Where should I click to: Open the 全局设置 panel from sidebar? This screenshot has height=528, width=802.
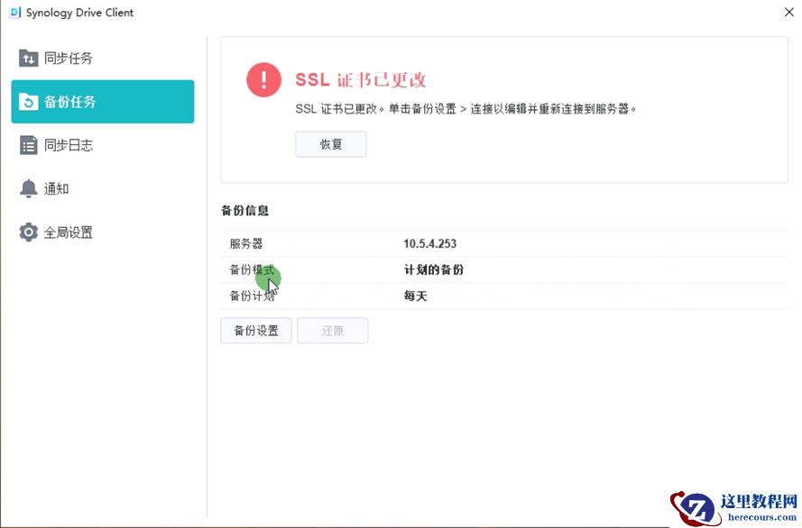tap(69, 232)
